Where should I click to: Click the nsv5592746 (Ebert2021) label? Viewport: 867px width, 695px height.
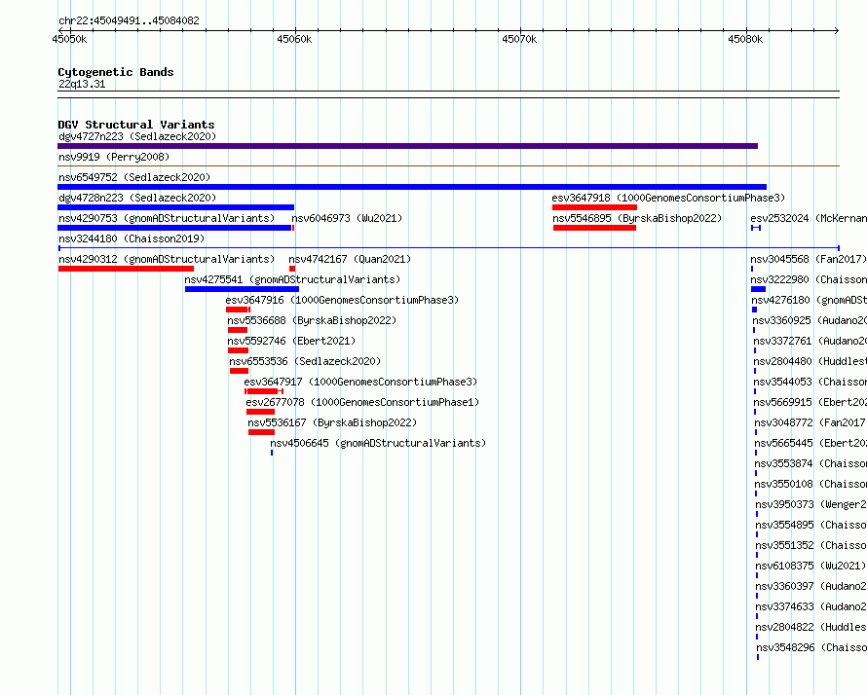pyautogui.click(x=291, y=341)
